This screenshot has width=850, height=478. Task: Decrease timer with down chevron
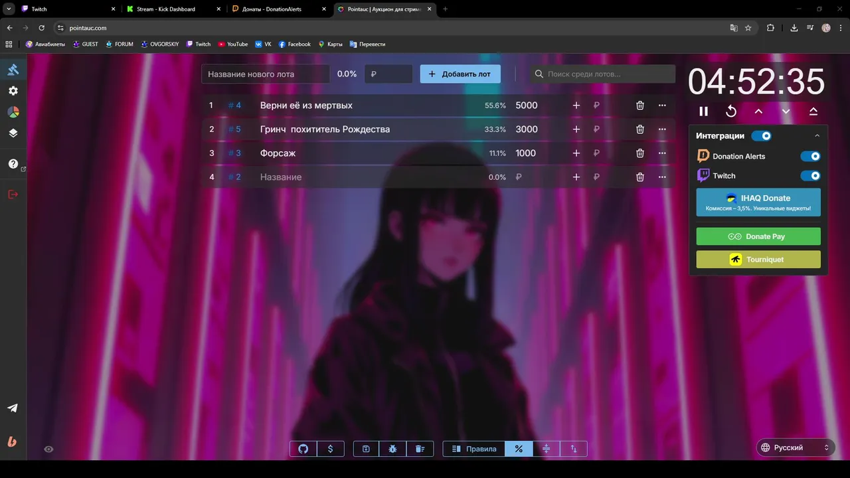786,112
